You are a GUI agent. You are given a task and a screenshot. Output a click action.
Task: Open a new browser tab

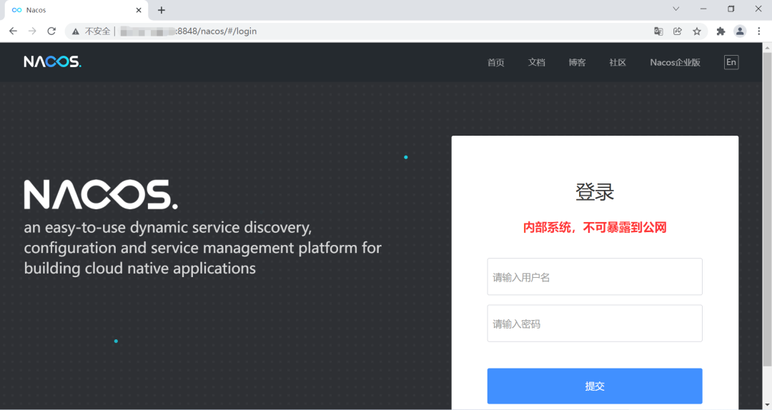pyautogui.click(x=162, y=10)
